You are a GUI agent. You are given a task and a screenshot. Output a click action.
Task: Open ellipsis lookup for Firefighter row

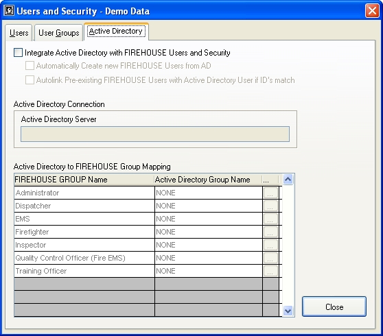pos(270,232)
